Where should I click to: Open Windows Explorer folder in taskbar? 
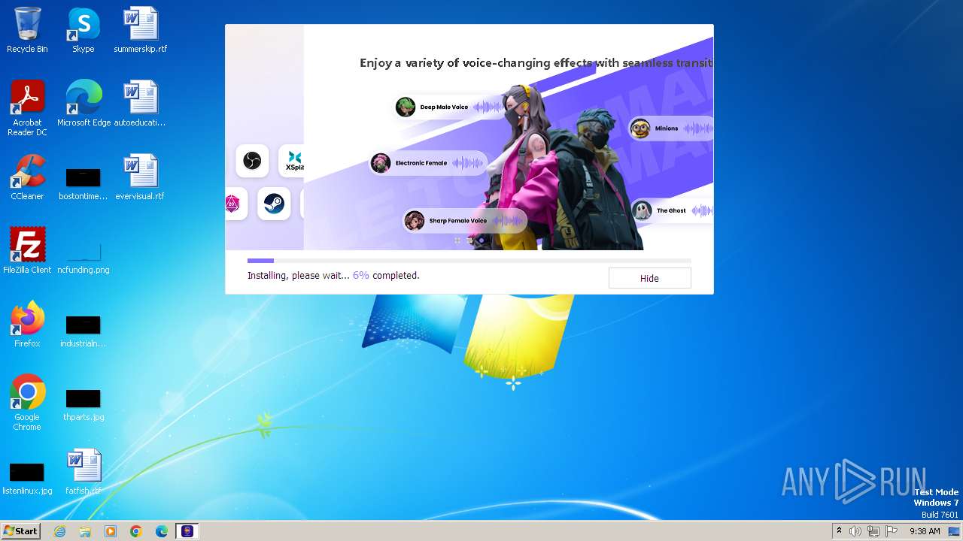click(85, 531)
